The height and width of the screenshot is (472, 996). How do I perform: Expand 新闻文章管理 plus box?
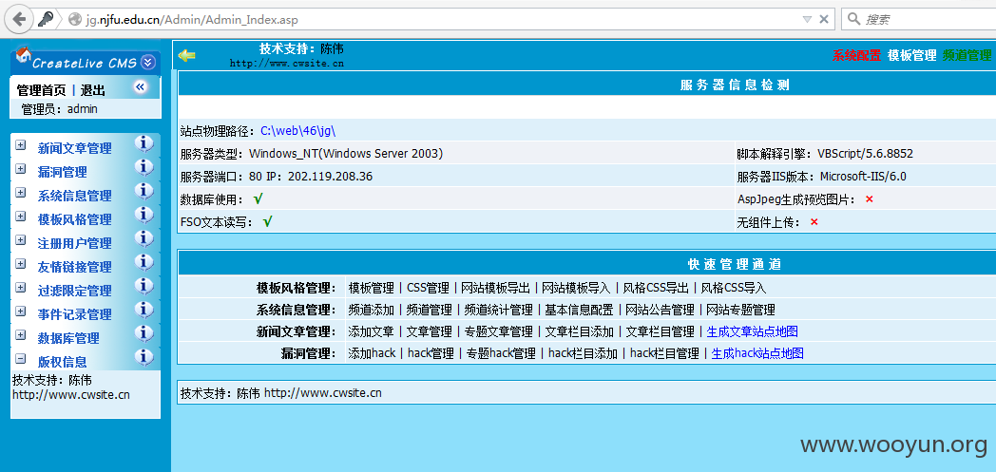(x=20, y=145)
